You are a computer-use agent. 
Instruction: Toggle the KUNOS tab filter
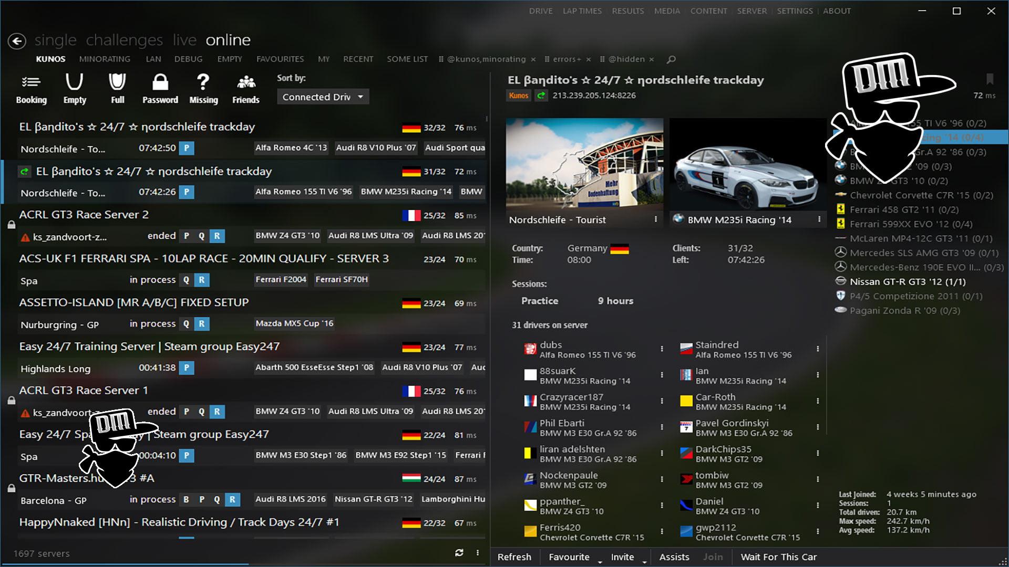(x=50, y=59)
